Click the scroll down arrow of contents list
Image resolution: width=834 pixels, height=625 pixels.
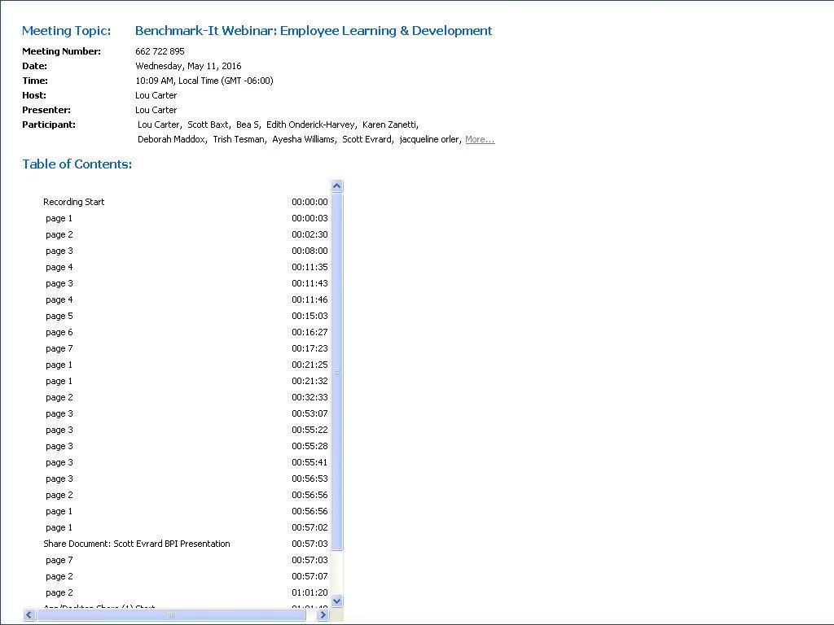click(x=336, y=601)
